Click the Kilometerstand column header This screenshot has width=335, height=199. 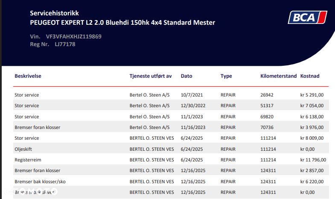coord(278,76)
